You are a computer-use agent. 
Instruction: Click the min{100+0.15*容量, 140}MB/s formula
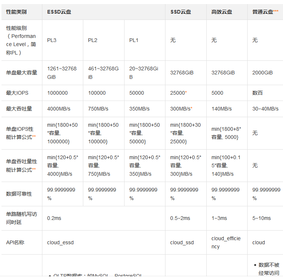226,166
